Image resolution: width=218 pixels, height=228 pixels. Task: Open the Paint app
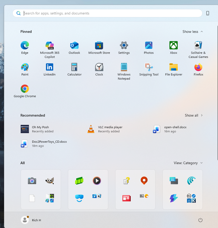coord(25,70)
